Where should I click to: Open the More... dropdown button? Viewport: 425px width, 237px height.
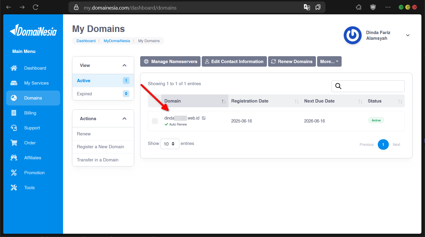tap(329, 62)
